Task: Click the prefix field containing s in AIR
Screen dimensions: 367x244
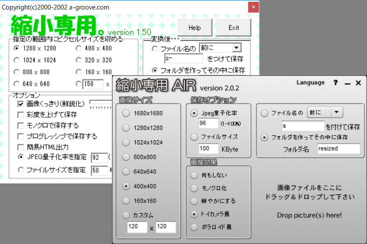Action: (x=303, y=126)
